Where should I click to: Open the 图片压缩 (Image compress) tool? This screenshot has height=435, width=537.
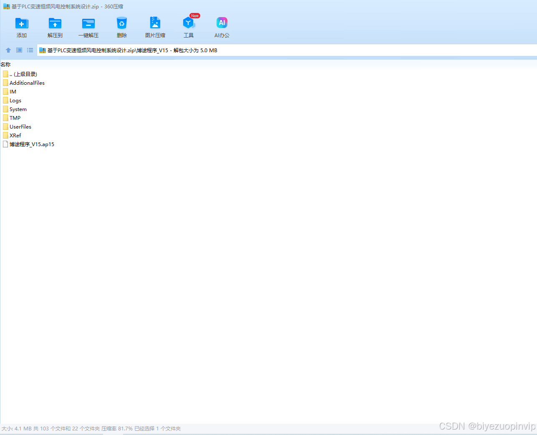click(155, 23)
